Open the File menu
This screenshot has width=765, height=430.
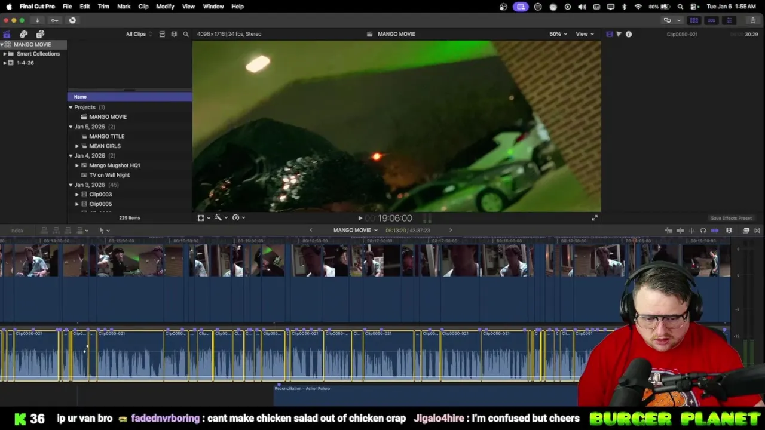pos(67,7)
